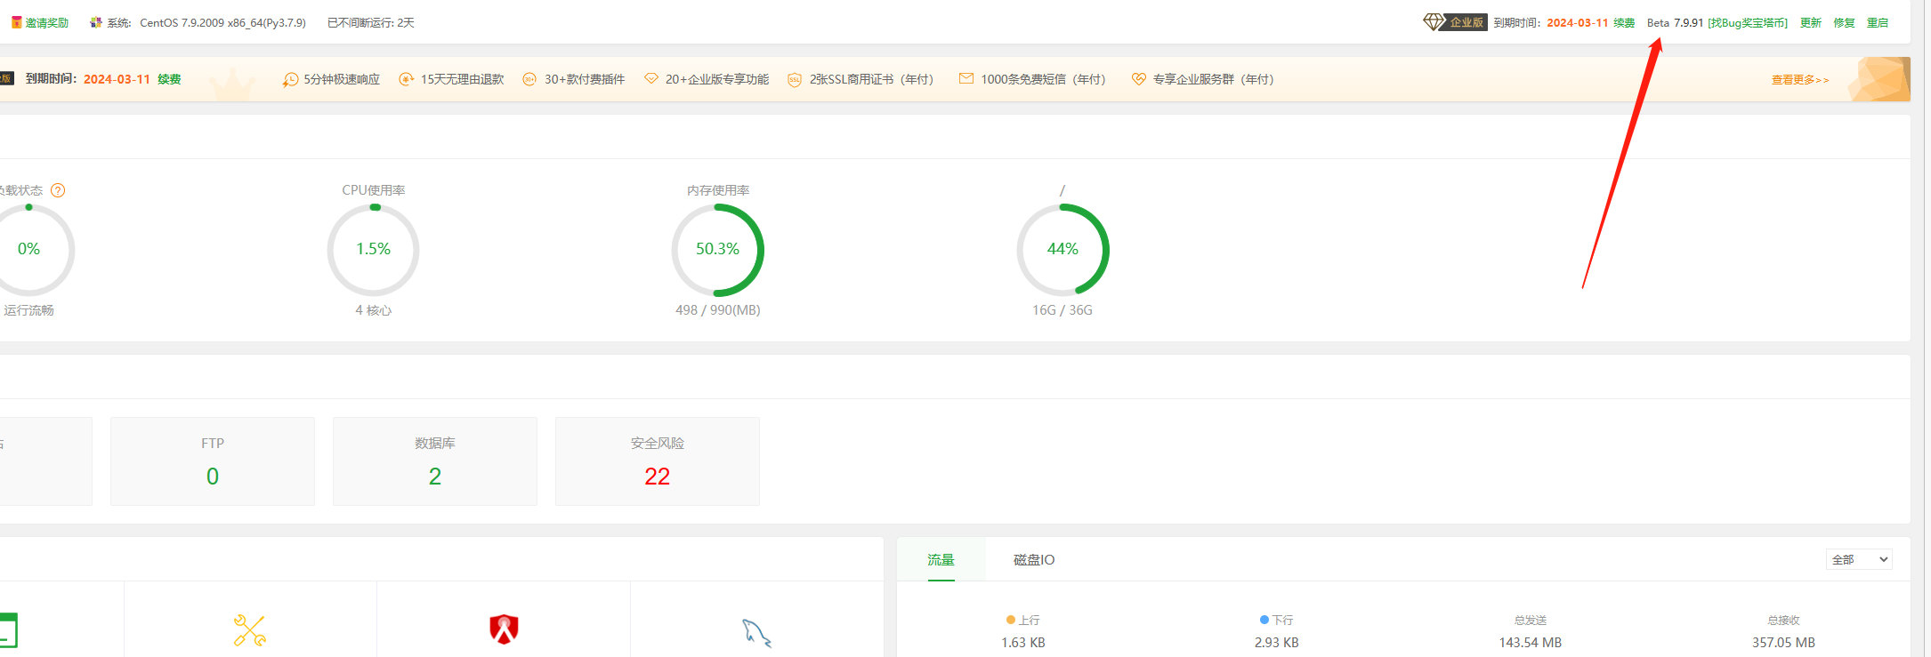The image size is (1931, 657).
Task: Click the expiry date 2024-03-11 in the header
Action: click(x=1578, y=22)
